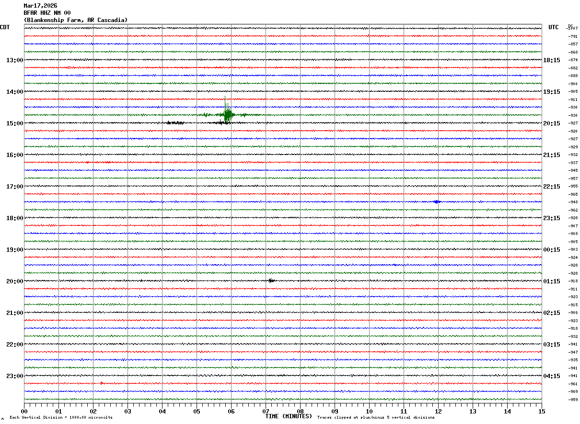
Task: Click the TIME (MINUTES) axis title
Action: coord(289,416)
